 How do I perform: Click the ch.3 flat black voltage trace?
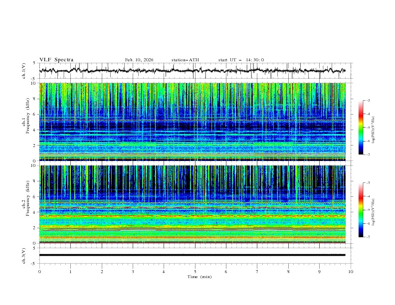(x=193, y=255)
